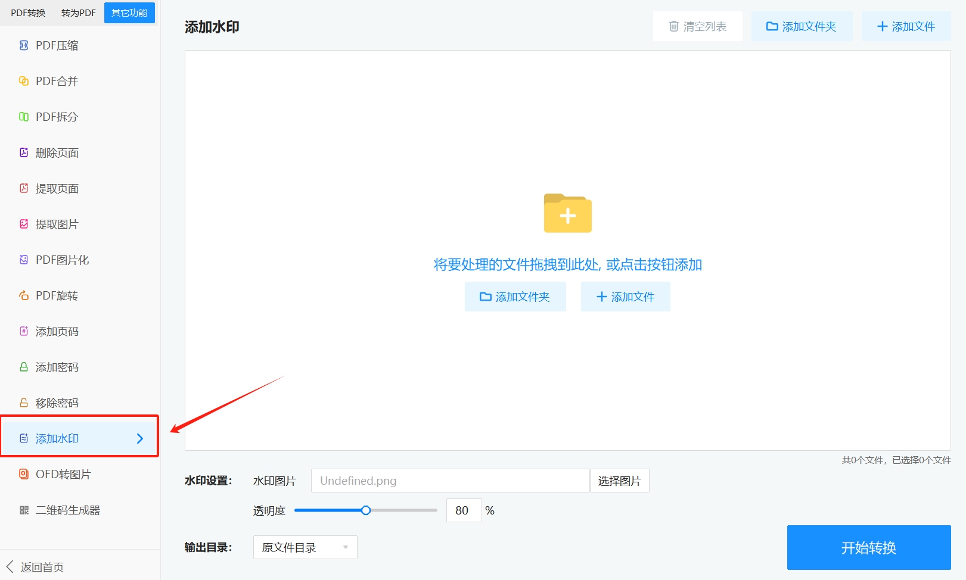Start conversion with 开始转换 button
This screenshot has height=580, width=966.
(869, 547)
